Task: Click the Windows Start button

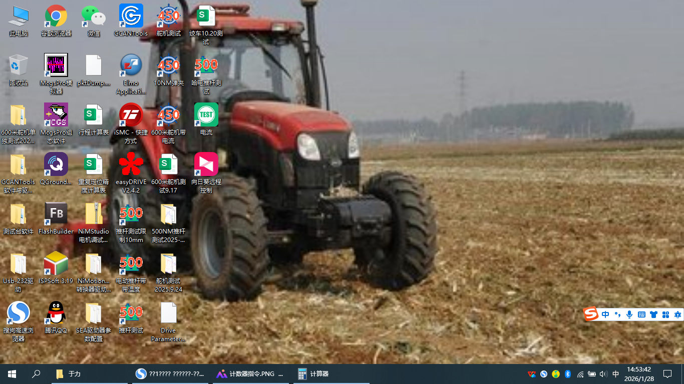Action: pyautogui.click(x=12, y=374)
